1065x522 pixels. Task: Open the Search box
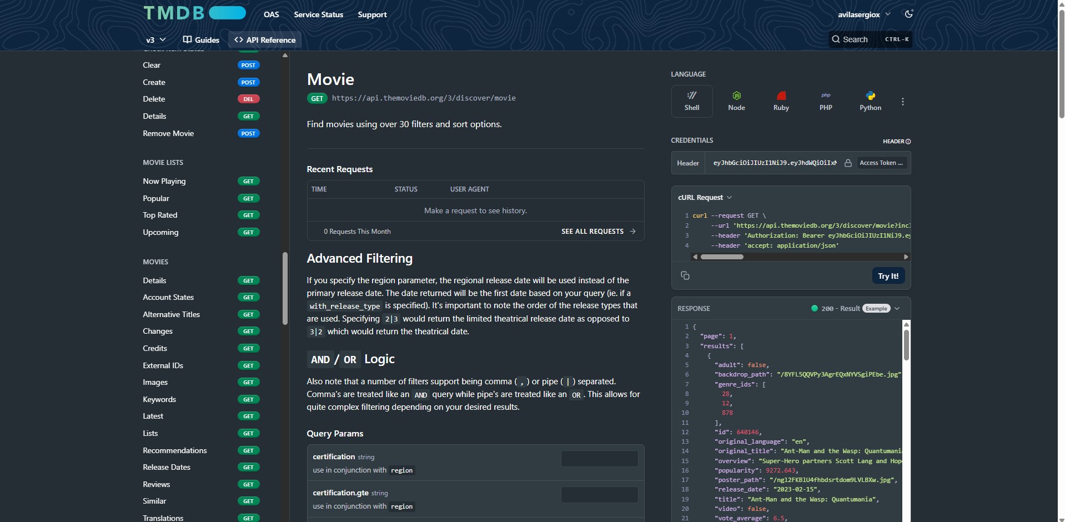pos(870,39)
